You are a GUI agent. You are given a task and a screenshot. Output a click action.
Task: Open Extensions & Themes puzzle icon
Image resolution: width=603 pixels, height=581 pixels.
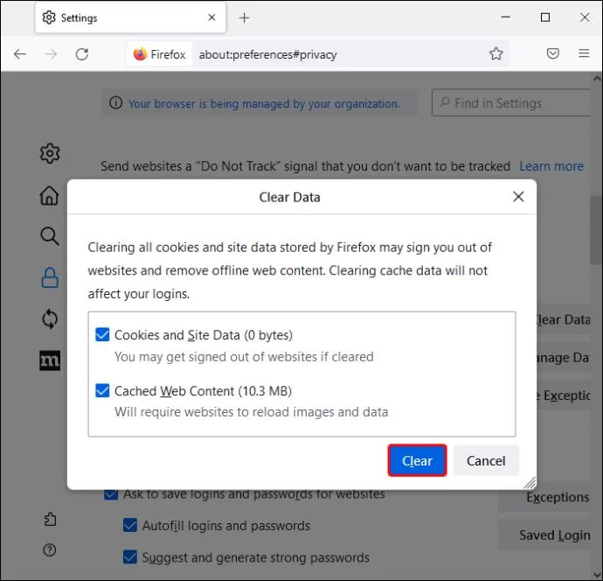(50, 519)
